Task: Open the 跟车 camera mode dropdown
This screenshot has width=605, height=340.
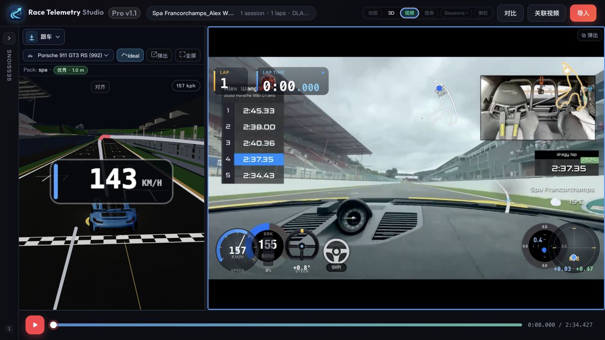Action: pyautogui.click(x=43, y=37)
